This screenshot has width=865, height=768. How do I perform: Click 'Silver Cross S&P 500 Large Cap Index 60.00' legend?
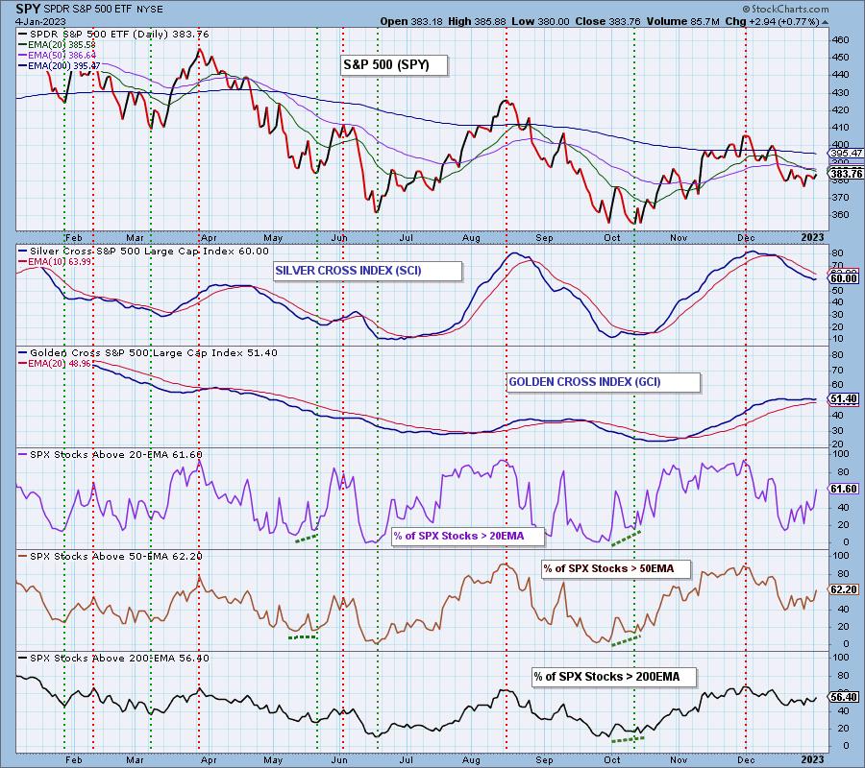click(143, 252)
